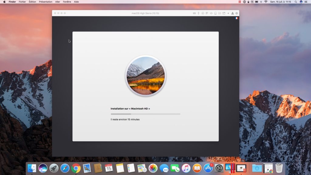Open Safari from the Dock
Image resolution: width=311 pixels, height=175 pixels.
(65, 168)
